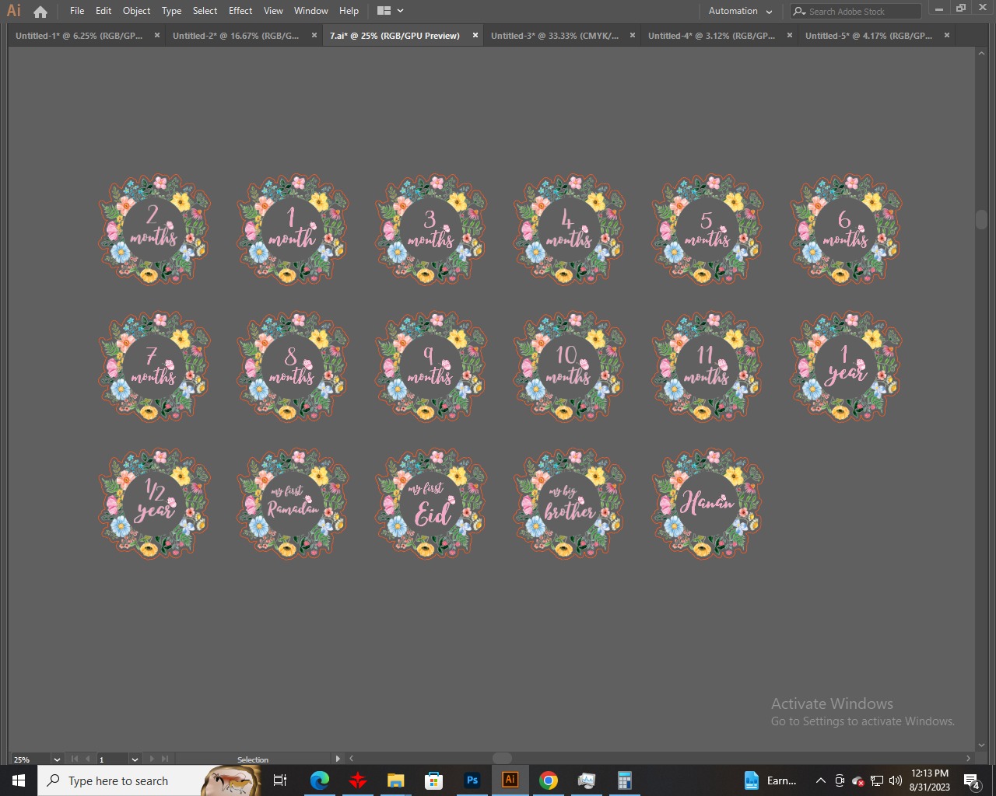Go to the previous artboard
The height and width of the screenshot is (796, 996).
pos(87,759)
